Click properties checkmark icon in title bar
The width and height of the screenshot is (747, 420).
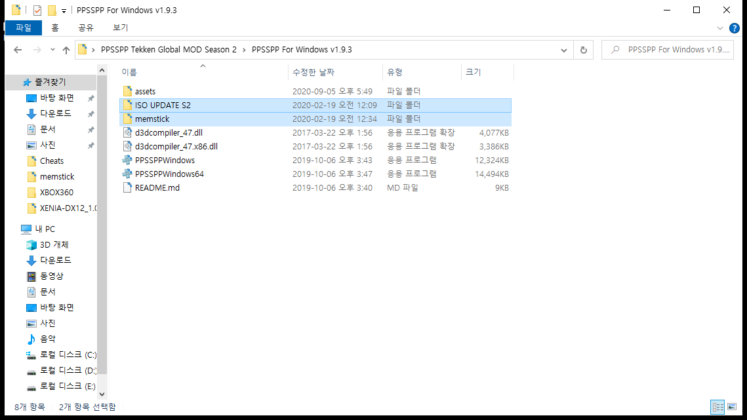pyautogui.click(x=37, y=10)
